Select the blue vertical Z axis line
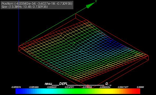 click(18, 23)
